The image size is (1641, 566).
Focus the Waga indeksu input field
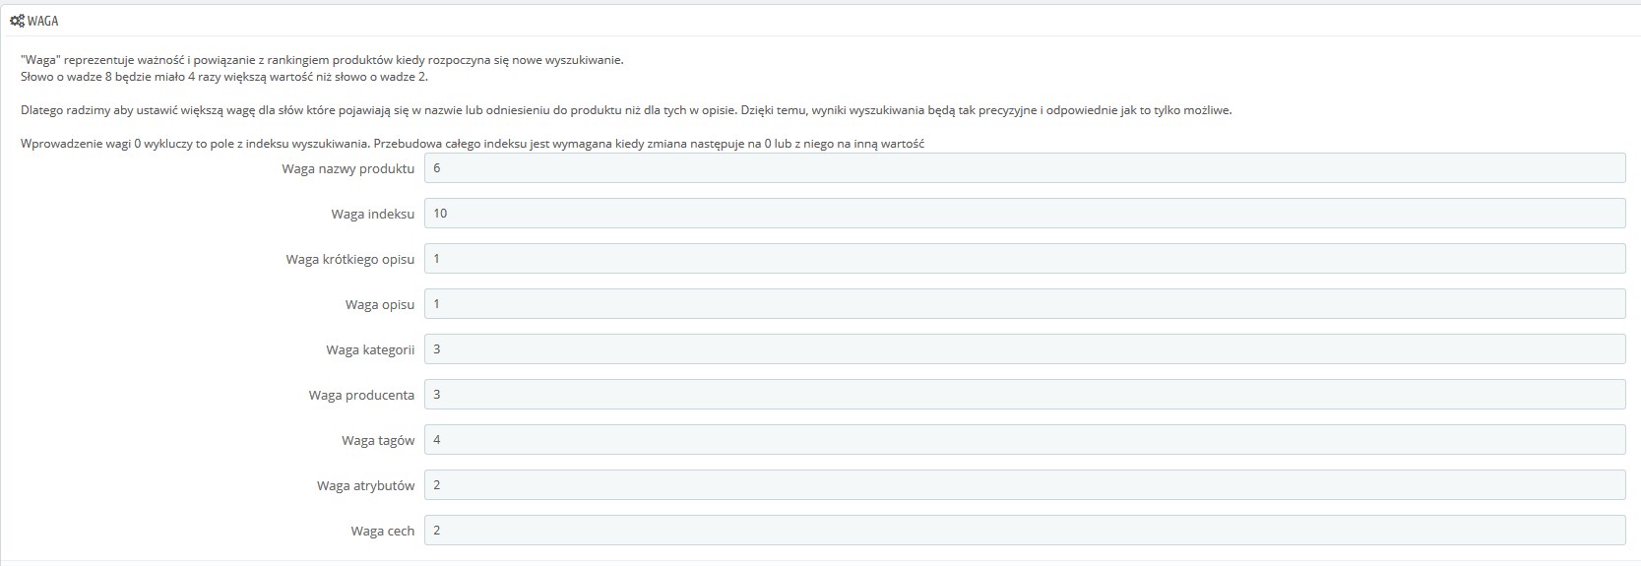pos(1025,214)
